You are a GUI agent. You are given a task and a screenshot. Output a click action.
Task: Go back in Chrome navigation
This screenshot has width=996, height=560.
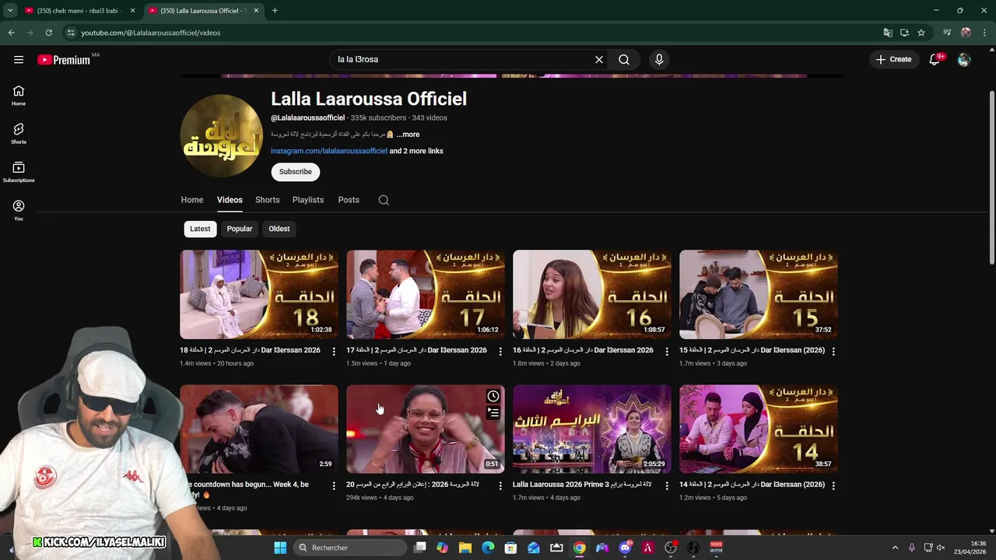pos(11,33)
